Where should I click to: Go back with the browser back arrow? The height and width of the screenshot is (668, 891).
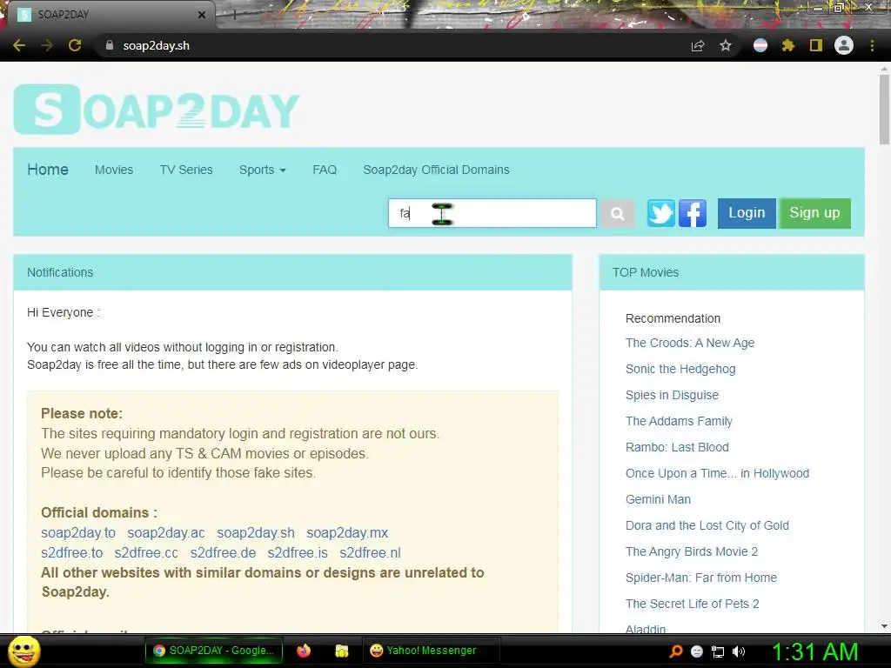[19, 45]
